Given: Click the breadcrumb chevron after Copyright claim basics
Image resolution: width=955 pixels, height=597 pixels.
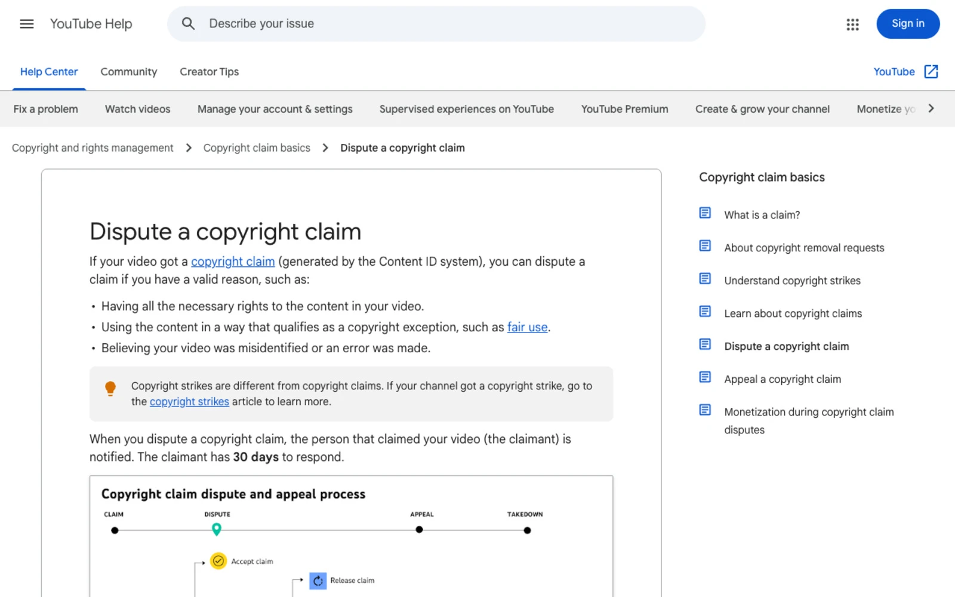Looking at the screenshot, I should [x=325, y=148].
